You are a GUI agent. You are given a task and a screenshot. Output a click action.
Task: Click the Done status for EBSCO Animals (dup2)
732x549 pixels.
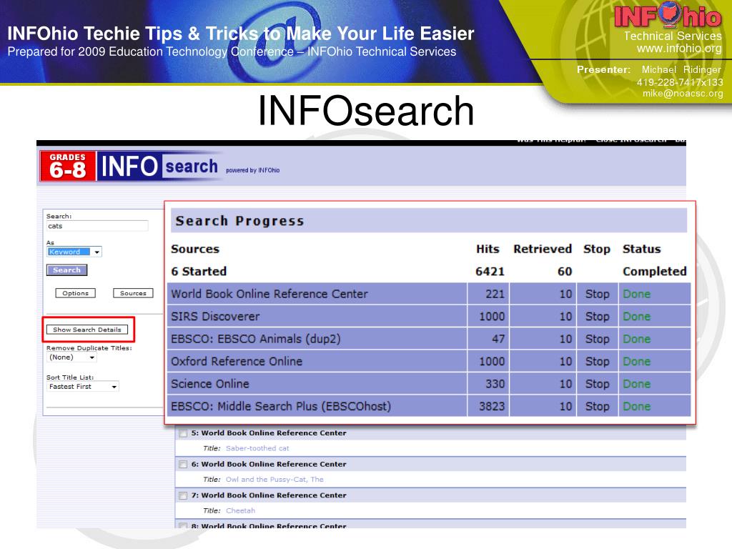point(637,339)
